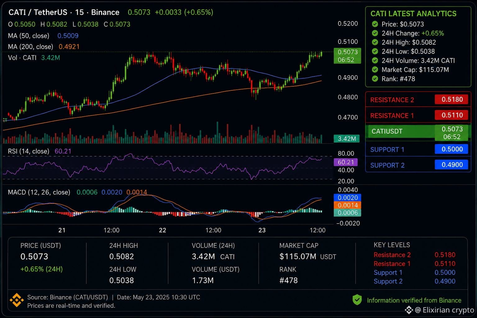The height and width of the screenshot is (318, 477).
Task: Click the check icon beside Rank: #478
Action: click(375, 79)
